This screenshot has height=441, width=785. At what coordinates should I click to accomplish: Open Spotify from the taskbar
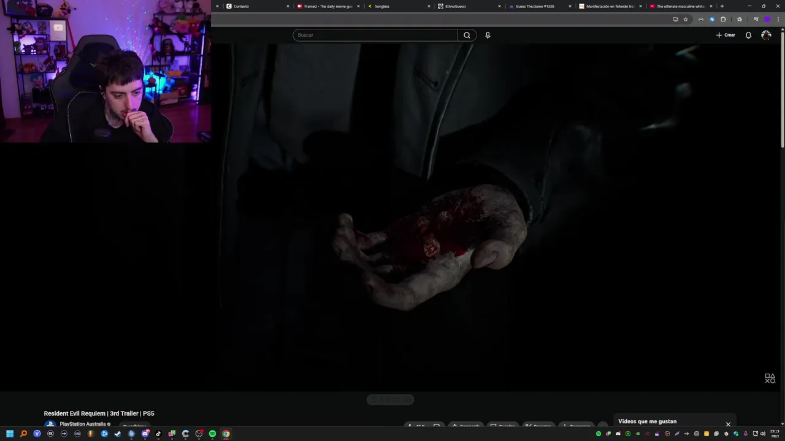tap(212, 434)
